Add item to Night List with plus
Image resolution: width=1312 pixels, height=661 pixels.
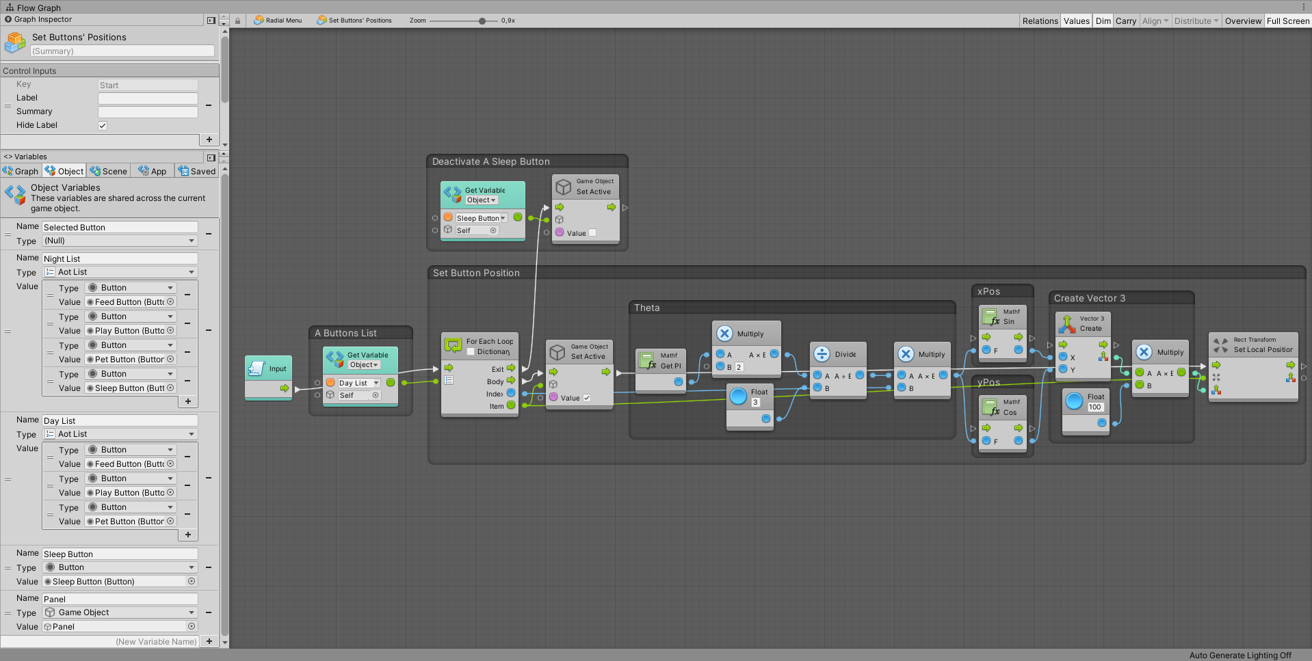[x=188, y=401]
